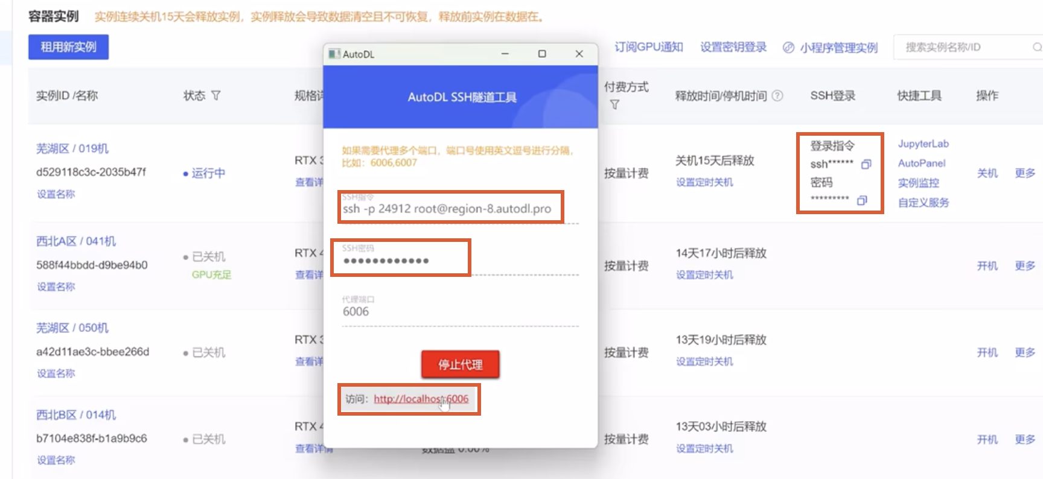The image size is (1043, 479).
Task: Click 14天17小时后释放 text
Action: [721, 253]
